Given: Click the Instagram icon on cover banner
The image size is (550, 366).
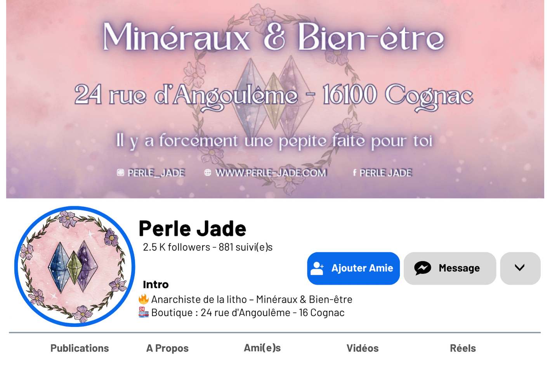Looking at the screenshot, I should pos(120,173).
